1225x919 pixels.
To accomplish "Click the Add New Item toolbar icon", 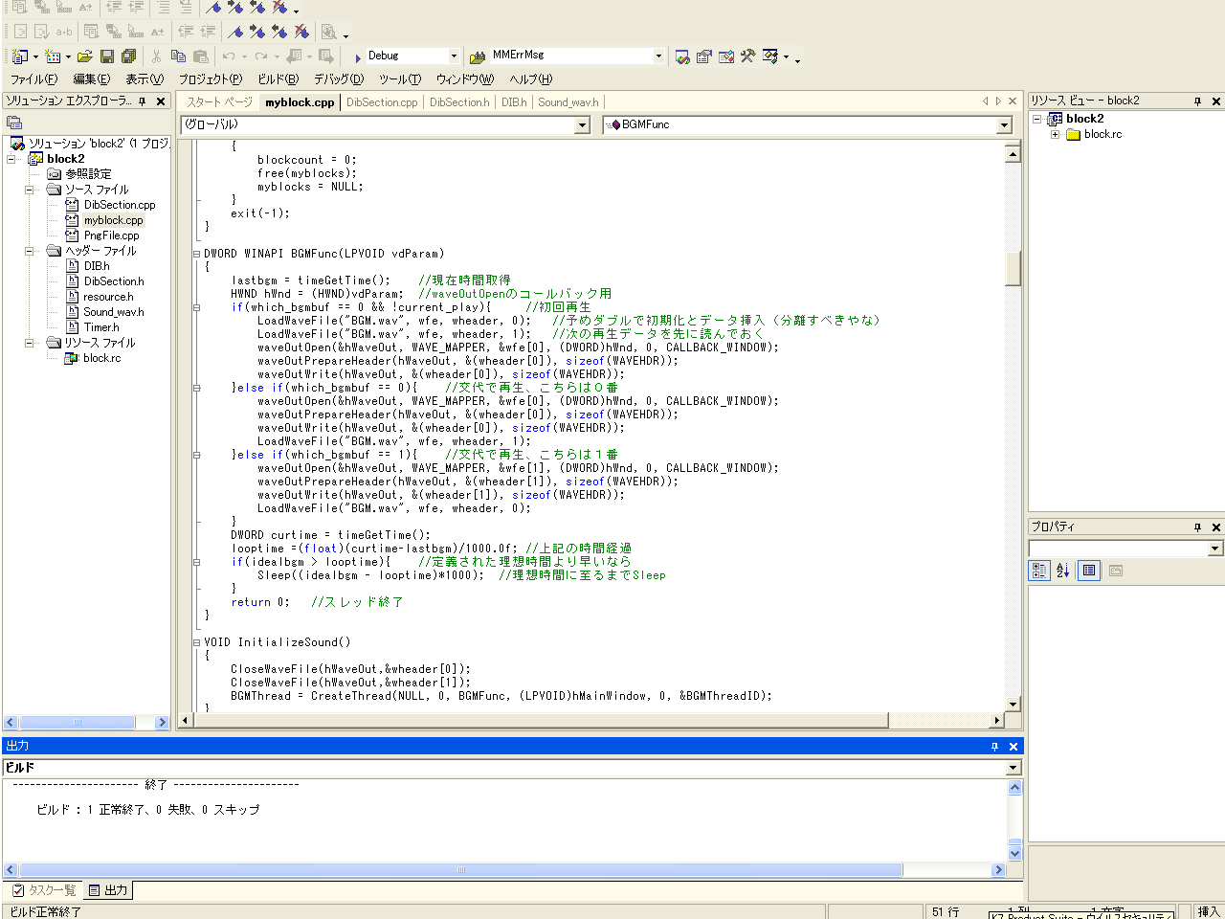I will [53, 56].
